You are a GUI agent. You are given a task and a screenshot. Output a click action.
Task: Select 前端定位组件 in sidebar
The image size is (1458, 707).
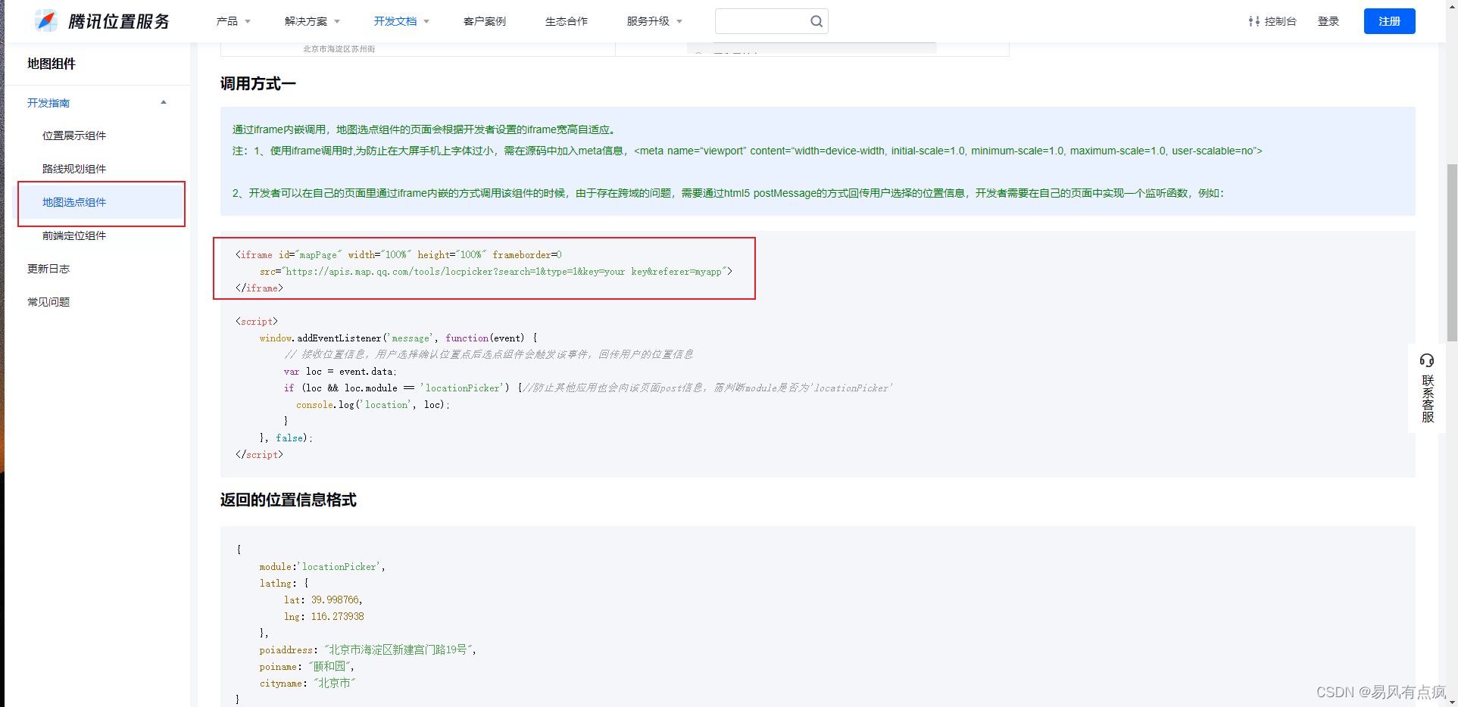tap(74, 235)
